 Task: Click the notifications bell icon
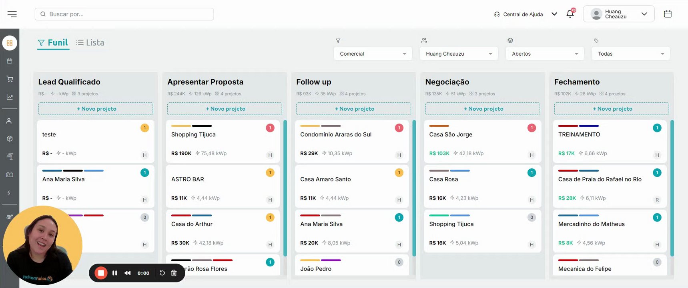[570, 14]
